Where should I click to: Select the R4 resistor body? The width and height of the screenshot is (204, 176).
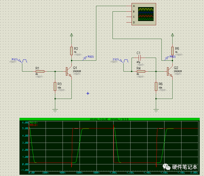click(141, 71)
